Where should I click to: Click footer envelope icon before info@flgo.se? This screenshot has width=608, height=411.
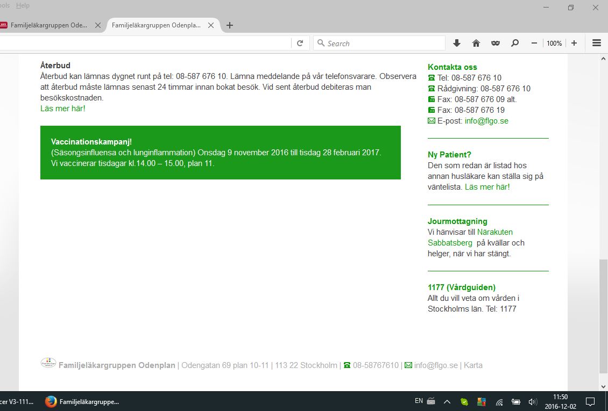(x=408, y=365)
